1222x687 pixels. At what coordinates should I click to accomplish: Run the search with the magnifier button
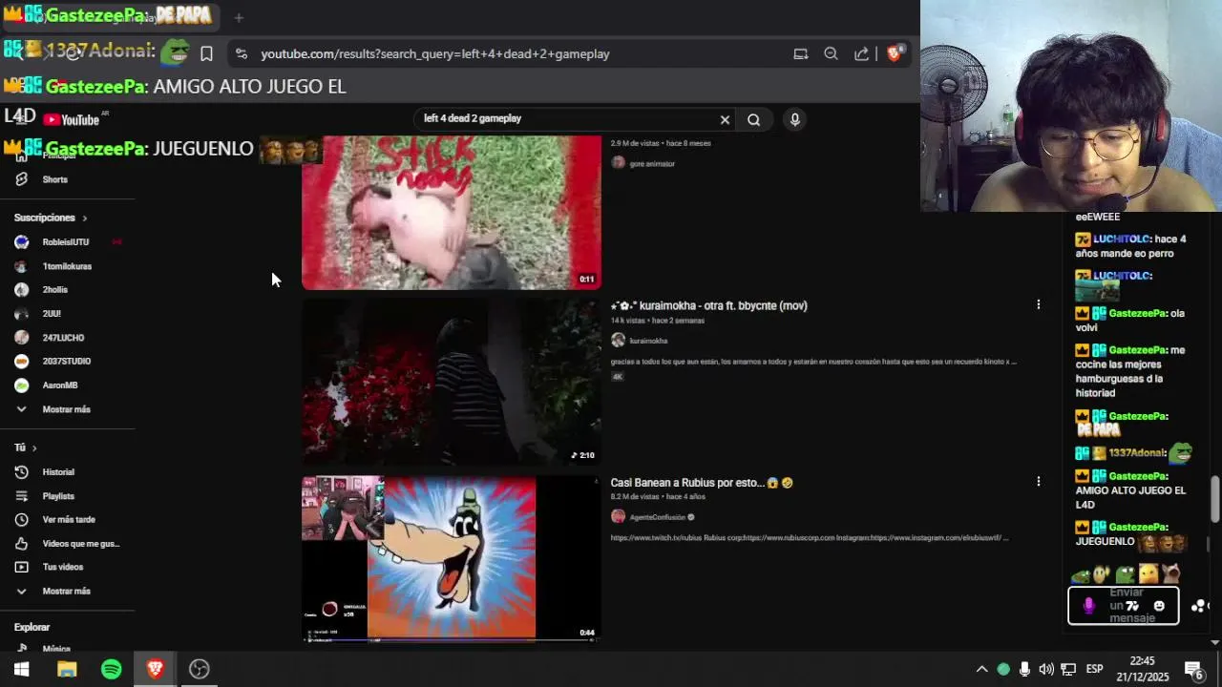[754, 119]
